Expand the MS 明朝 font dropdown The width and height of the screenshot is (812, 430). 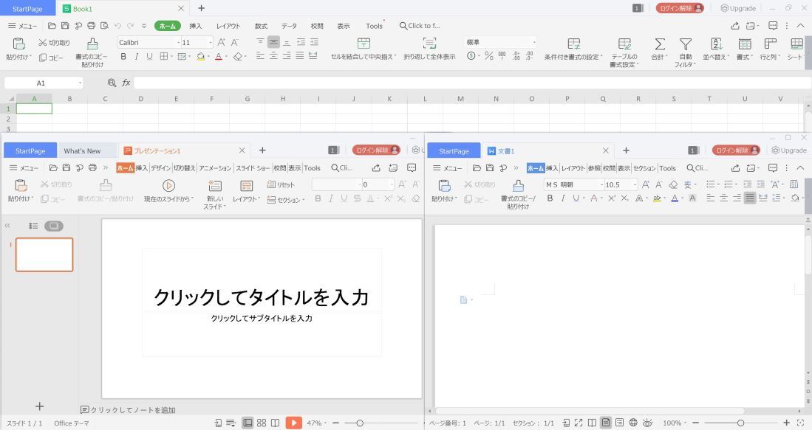tap(601, 184)
